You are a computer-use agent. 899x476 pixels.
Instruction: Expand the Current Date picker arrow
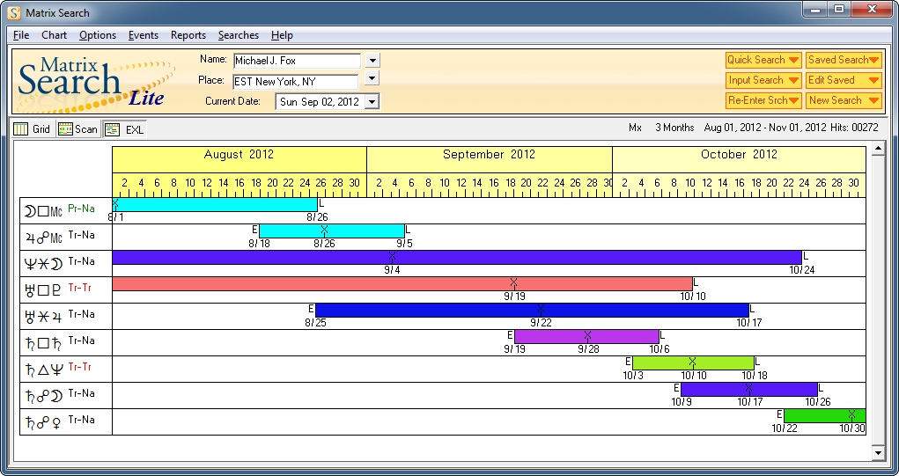tap(372, 102)
